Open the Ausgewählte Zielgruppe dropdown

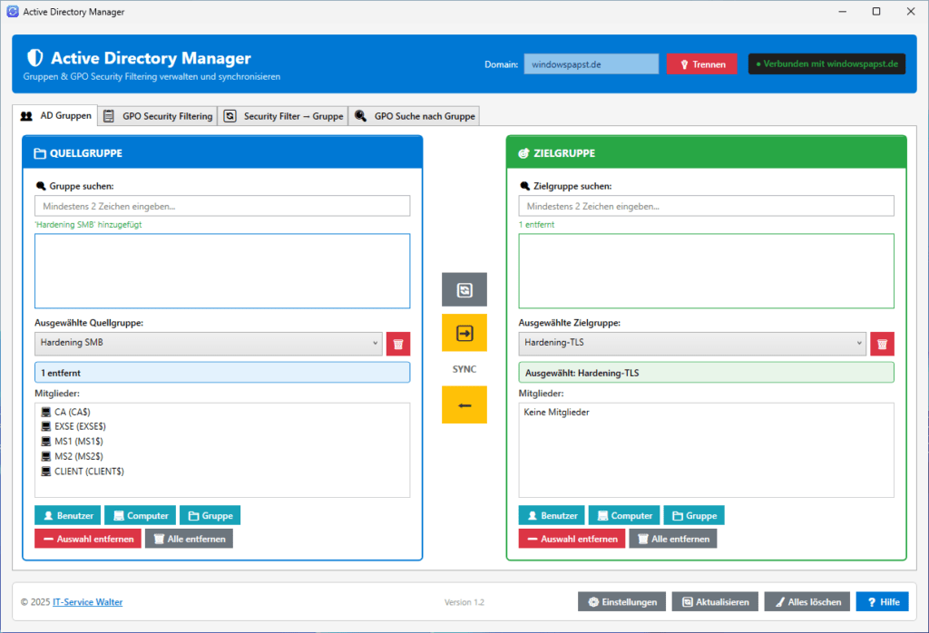tap(859, 344)
